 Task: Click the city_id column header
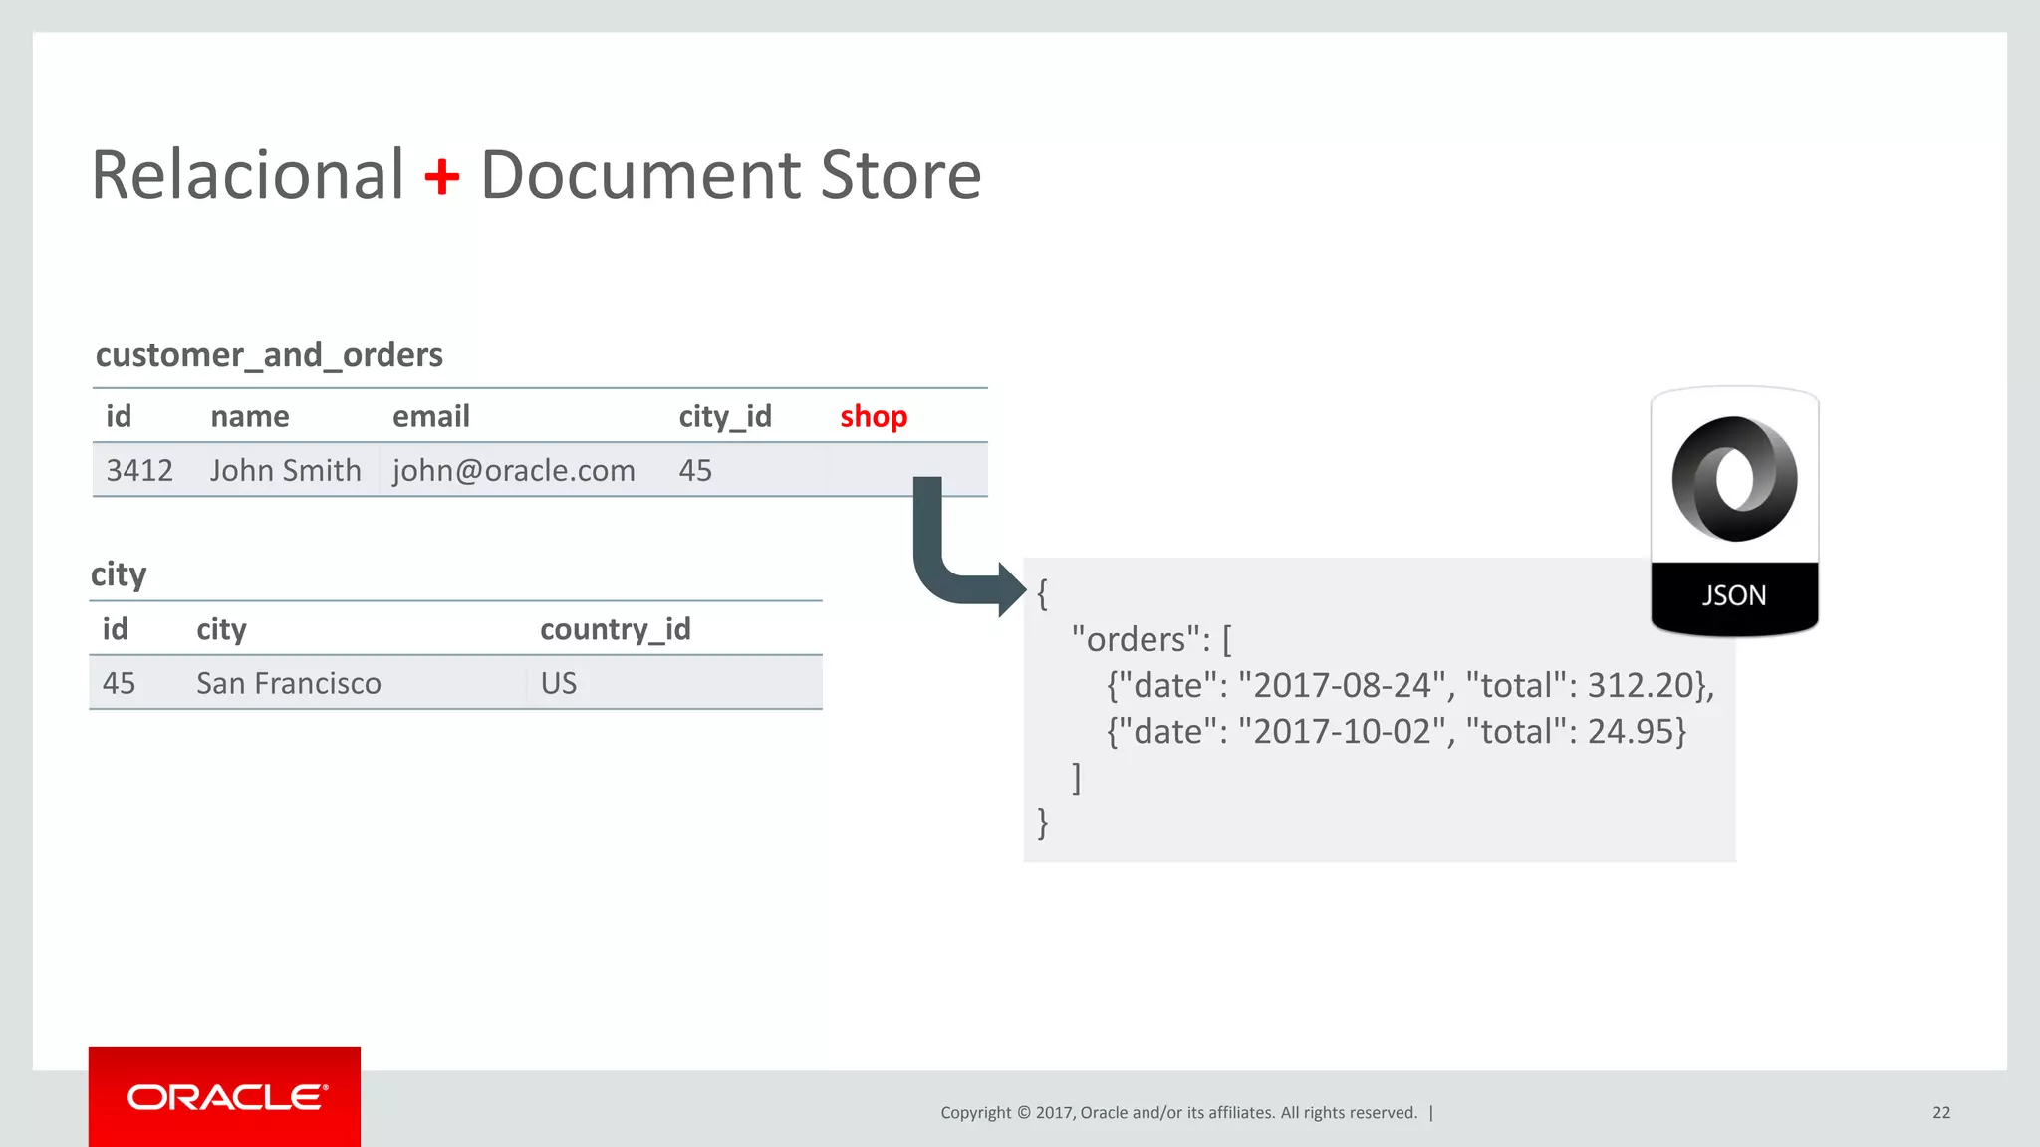point(724,416)
